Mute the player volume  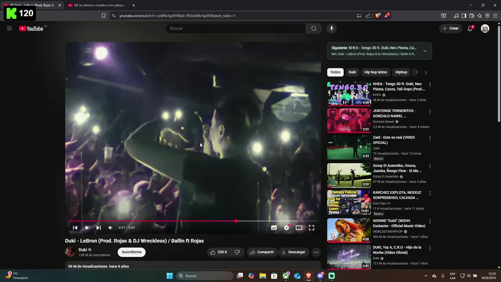tap(110, 228)
